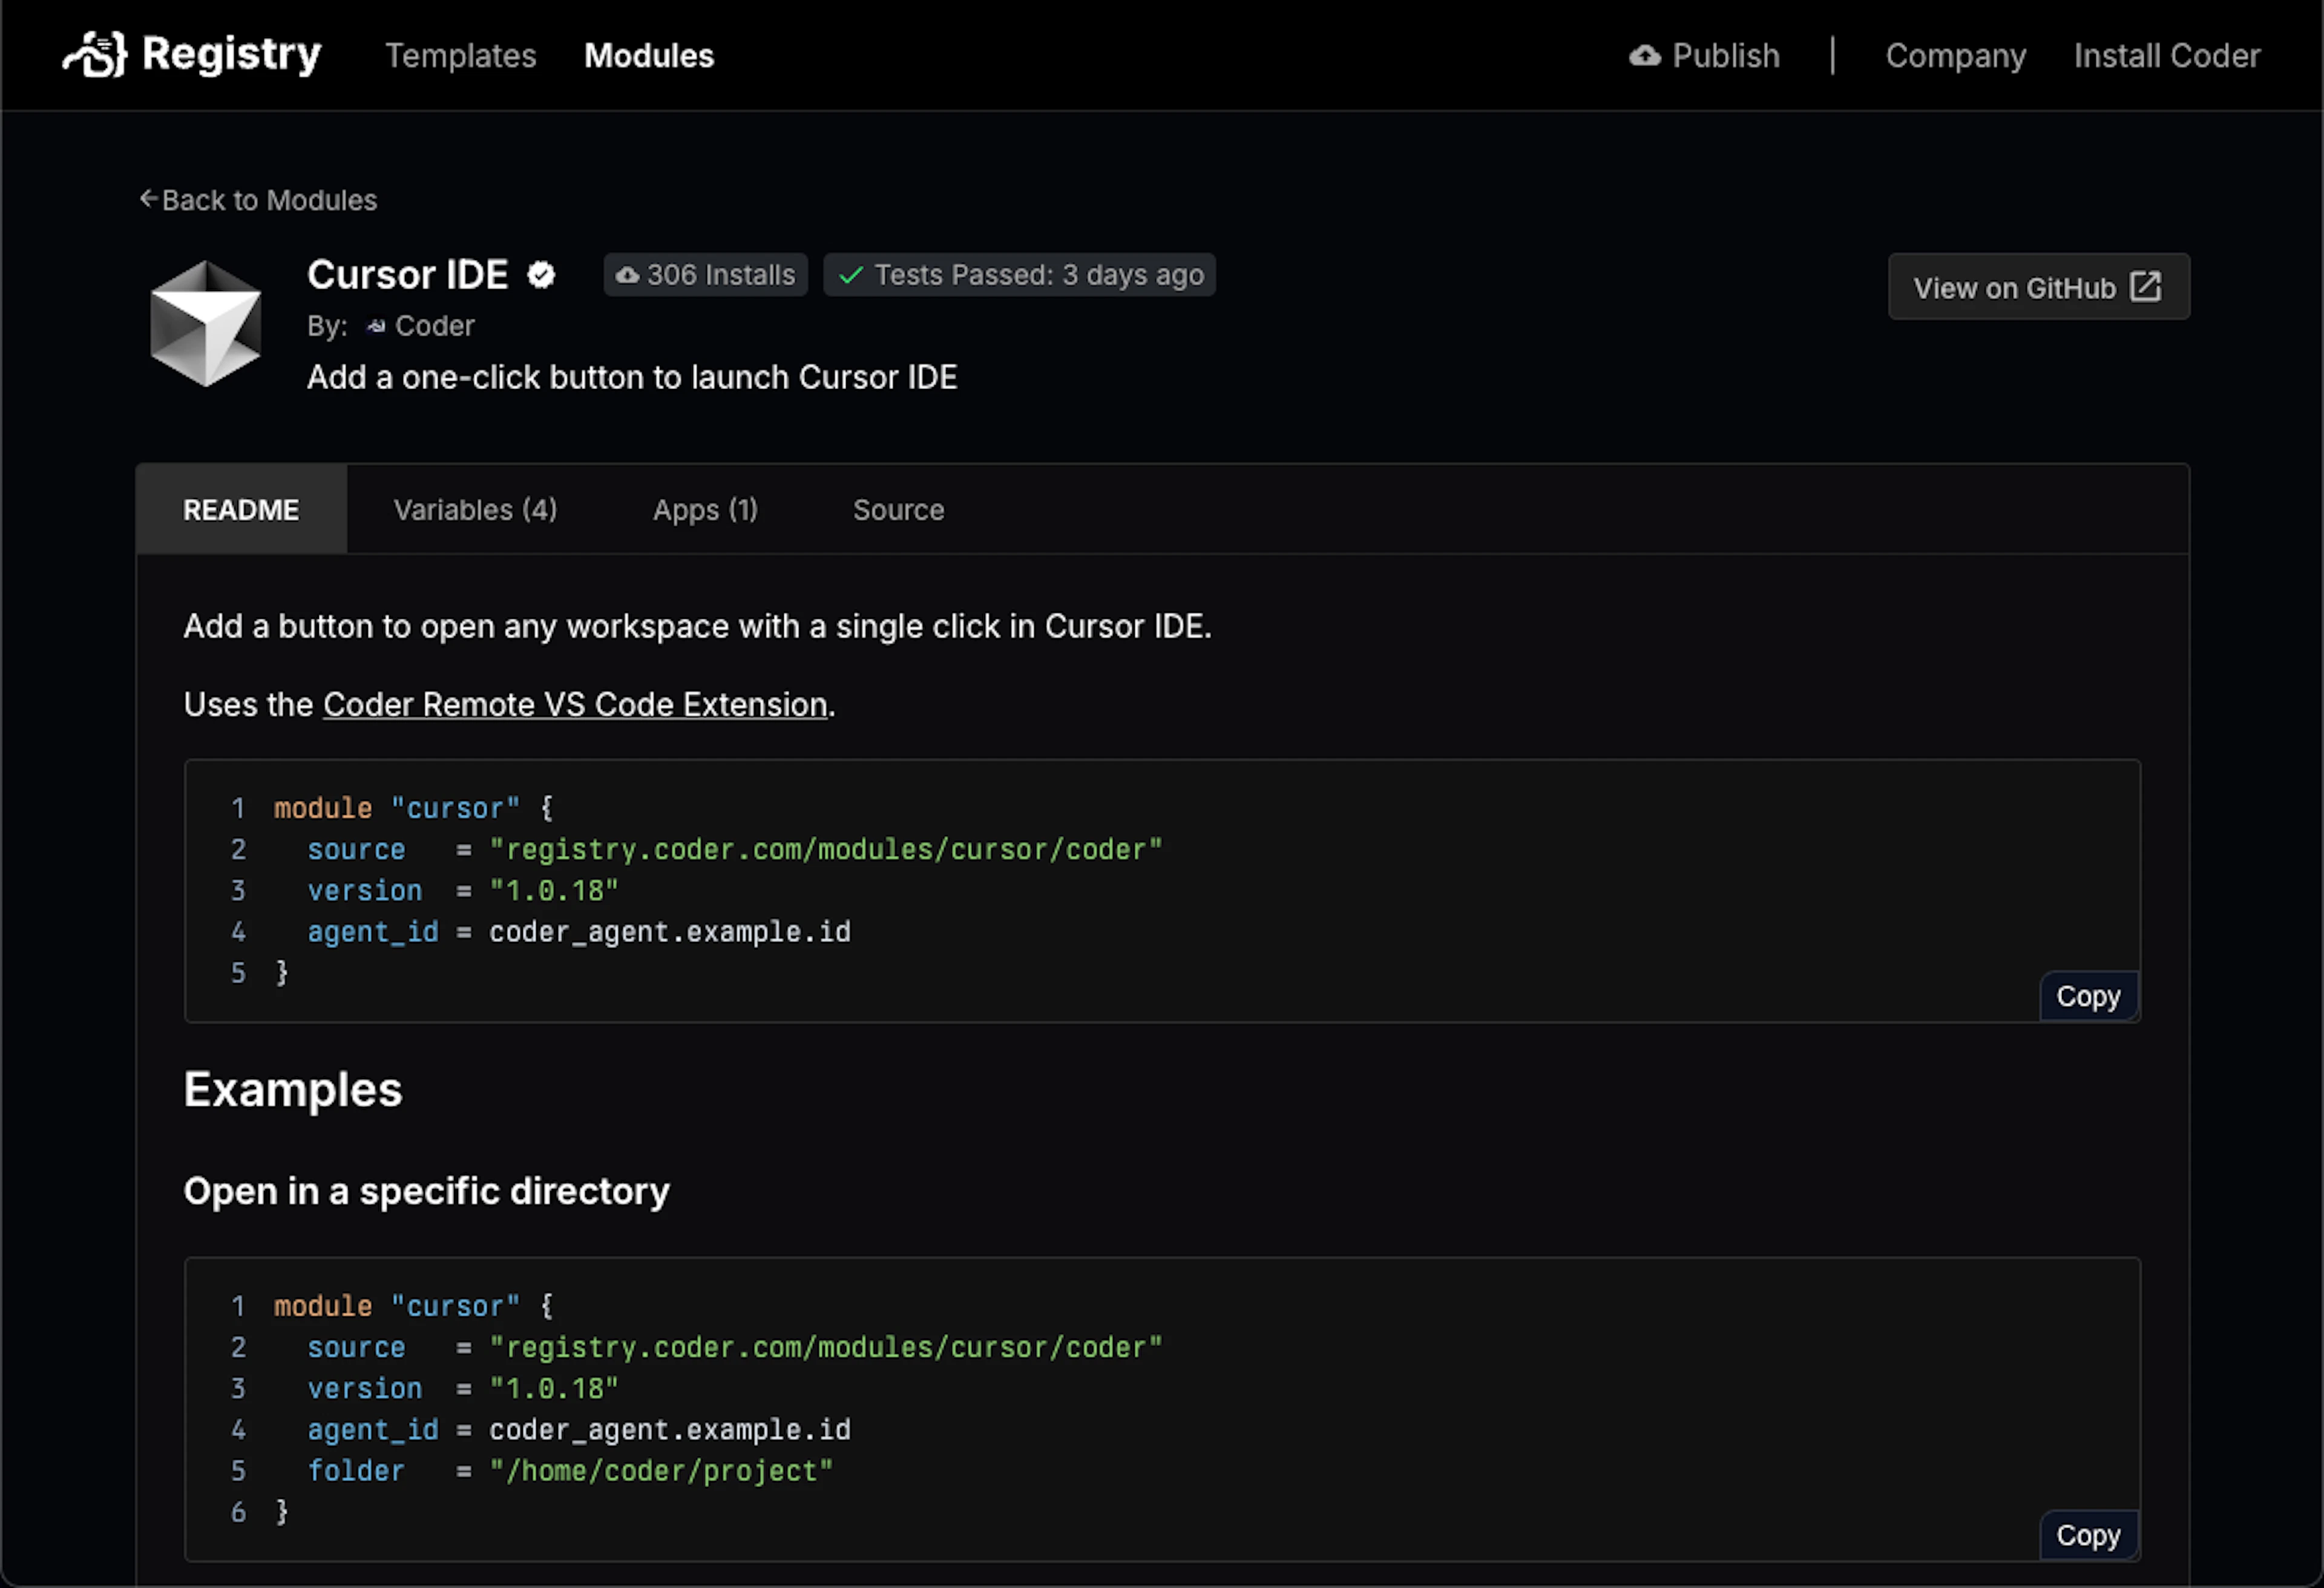Click the description Add a one-click button text

[x=632, y=377]
